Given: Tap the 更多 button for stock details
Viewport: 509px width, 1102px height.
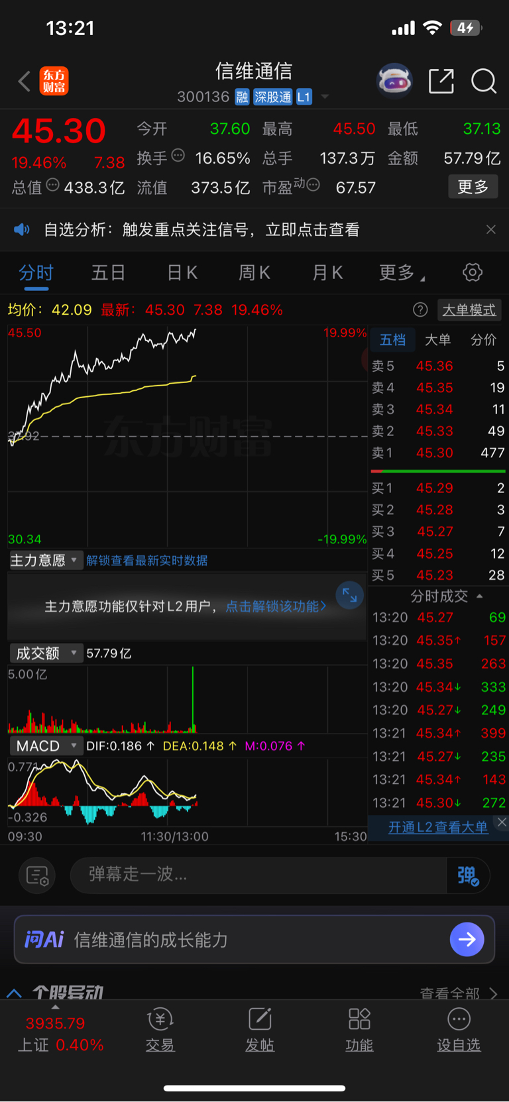Looking at the screenshot, I should (473, 187).
